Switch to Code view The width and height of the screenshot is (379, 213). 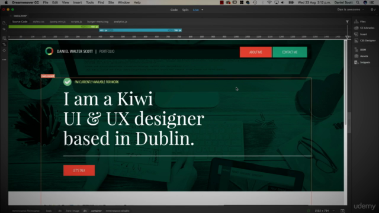(174, 10)
